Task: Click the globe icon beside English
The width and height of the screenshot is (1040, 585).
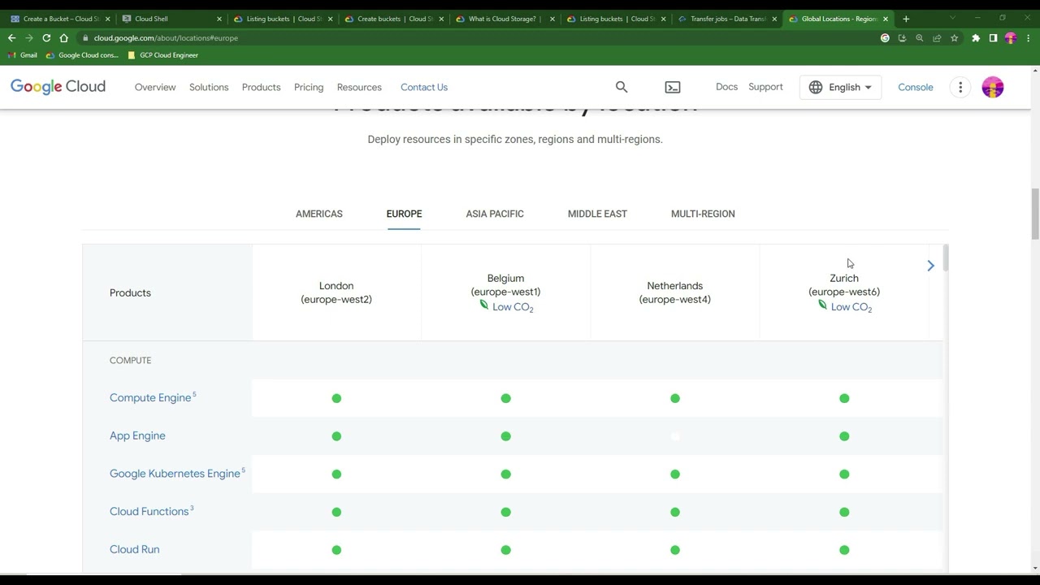Action: (x=816, y=87)
